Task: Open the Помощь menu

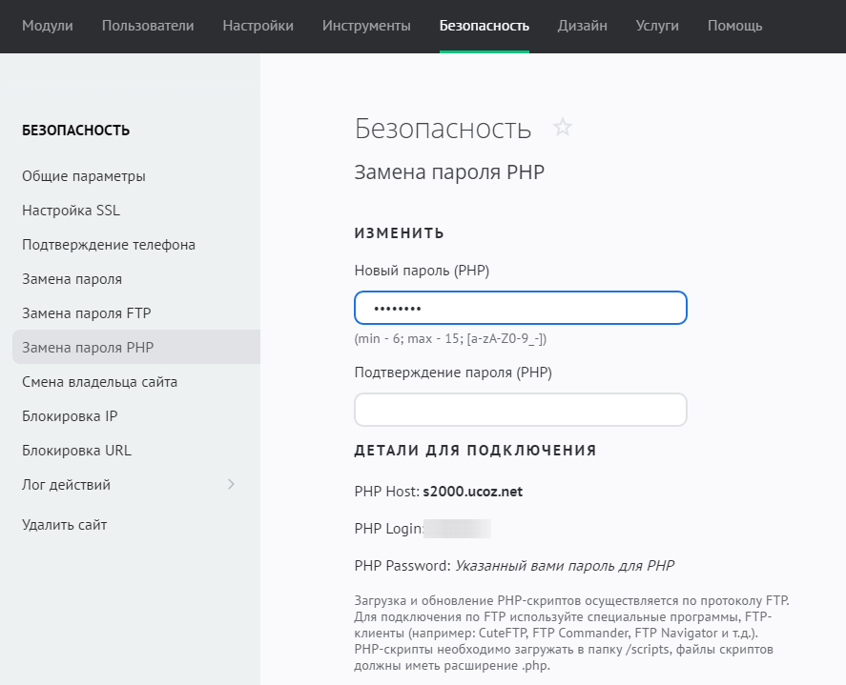Action: (734, 26)
